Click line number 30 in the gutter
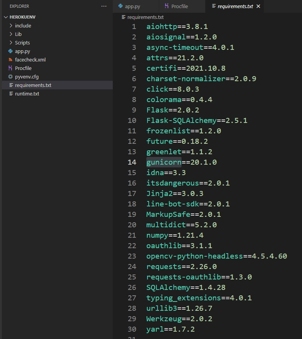This screenshot has height=339, width=302. pos(132,329)
